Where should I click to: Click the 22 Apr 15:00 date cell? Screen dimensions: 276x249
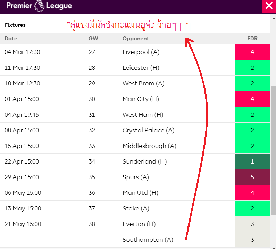(x=22, y=161)
